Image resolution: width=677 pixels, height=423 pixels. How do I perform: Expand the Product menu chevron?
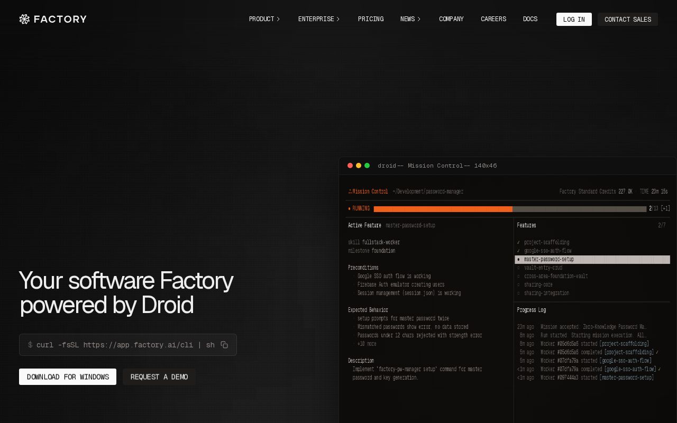278,19
